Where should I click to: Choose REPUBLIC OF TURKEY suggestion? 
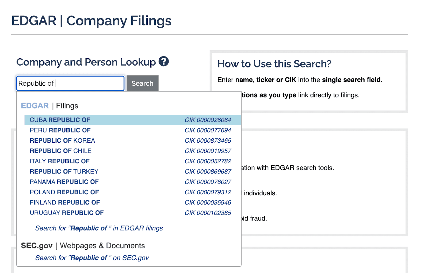[x=64, y=172]
